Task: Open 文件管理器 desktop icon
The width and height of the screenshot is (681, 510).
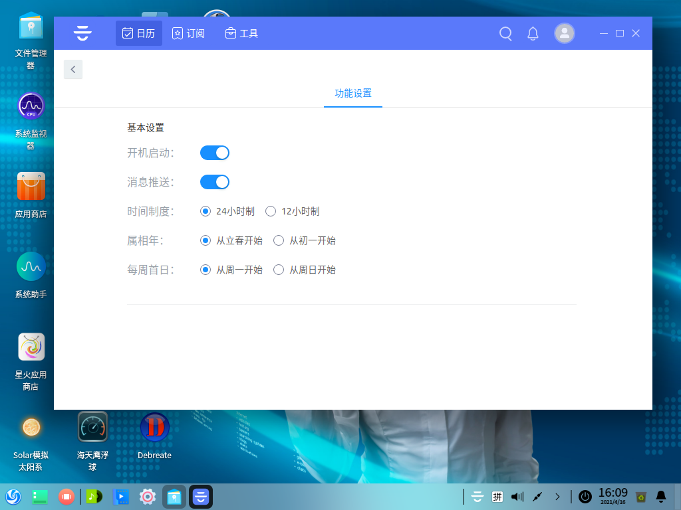Action: pos(31,41)
